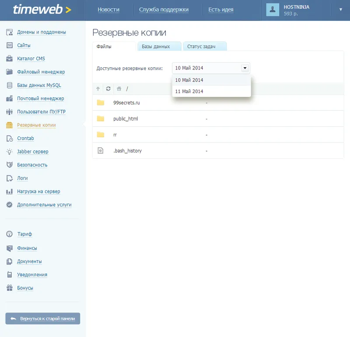
Task: Go up one directory level arrow
Action: [98, 89]
